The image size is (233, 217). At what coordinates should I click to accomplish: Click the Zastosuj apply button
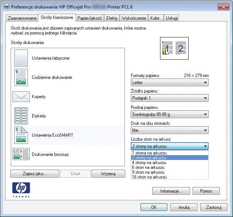pyautogui.click(x=214, y=207)
